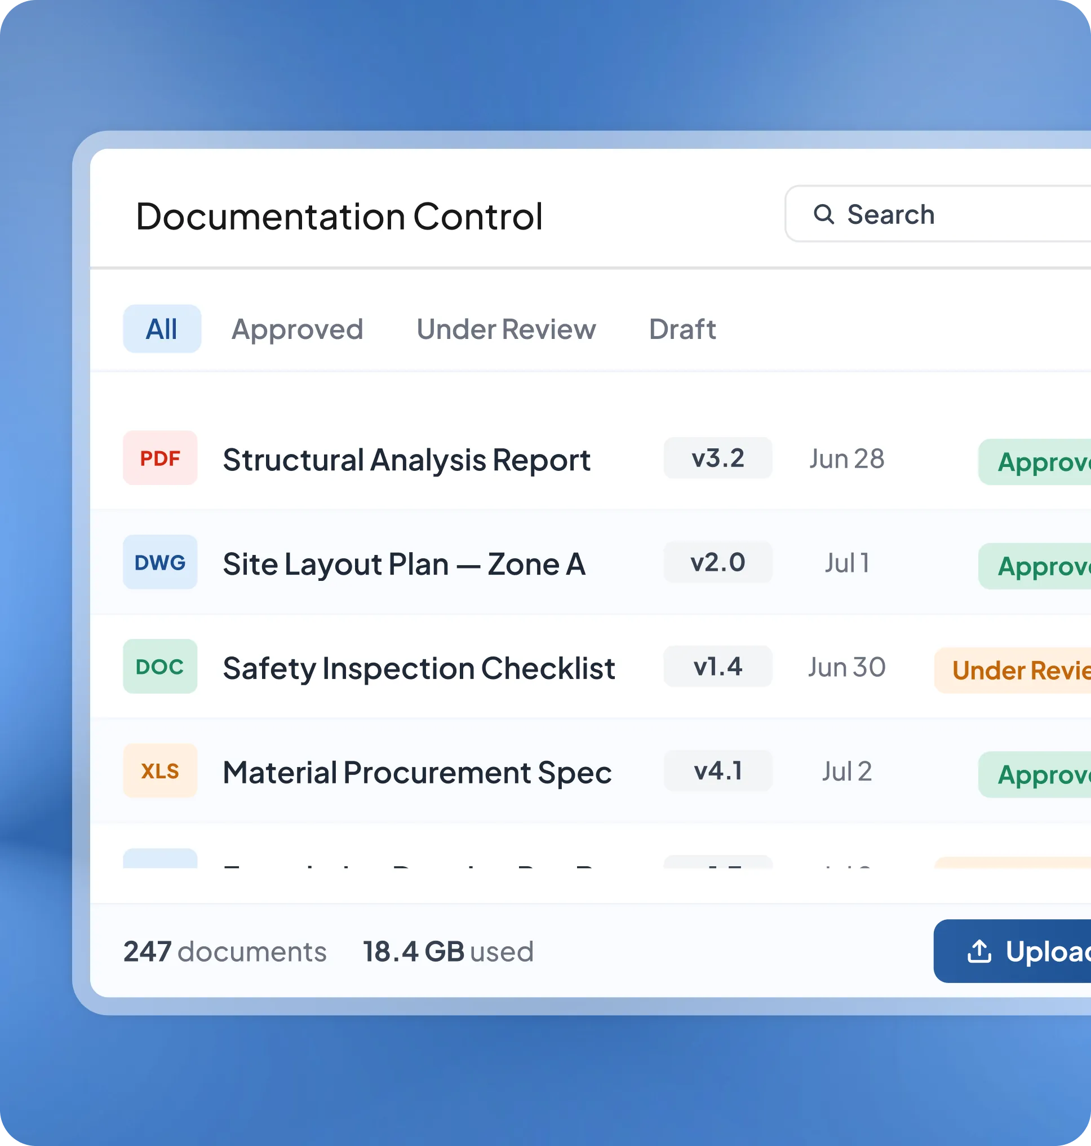This screenshot has width=1091, height=1146.
Task: Click the v1.4 version badge
Action: (717, 667)
